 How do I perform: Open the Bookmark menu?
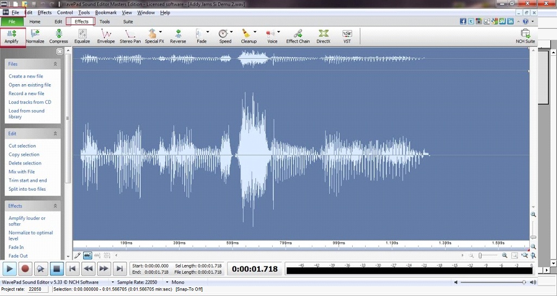[x=106, y=12]
